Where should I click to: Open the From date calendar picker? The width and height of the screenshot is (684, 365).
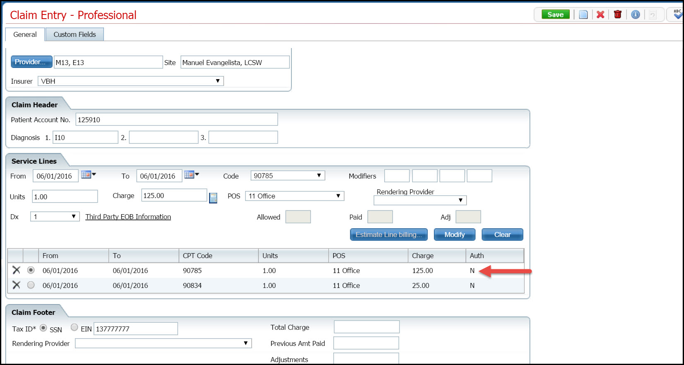pos(88,175)
